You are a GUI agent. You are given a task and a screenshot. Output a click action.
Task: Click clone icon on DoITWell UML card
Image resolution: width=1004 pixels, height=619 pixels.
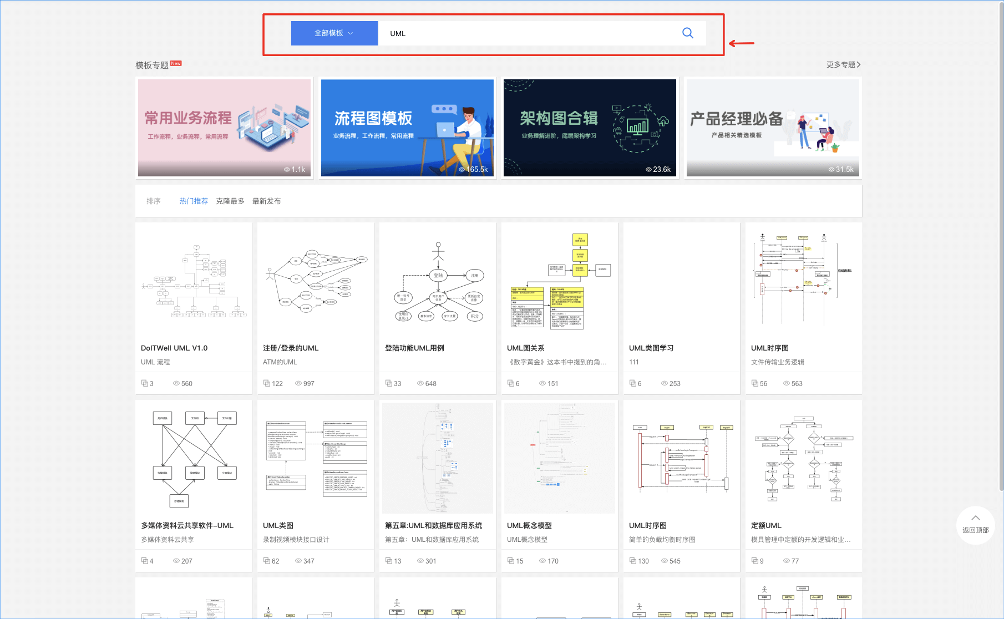point(144,383)
